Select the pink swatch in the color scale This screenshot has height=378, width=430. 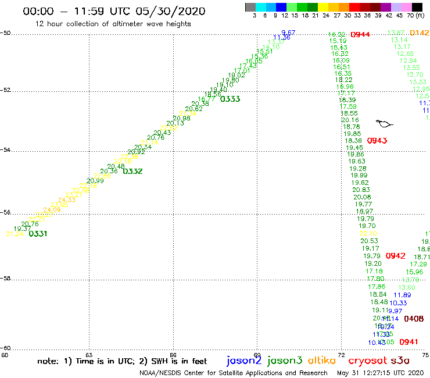pyautogui.click(x=406, y=7)
